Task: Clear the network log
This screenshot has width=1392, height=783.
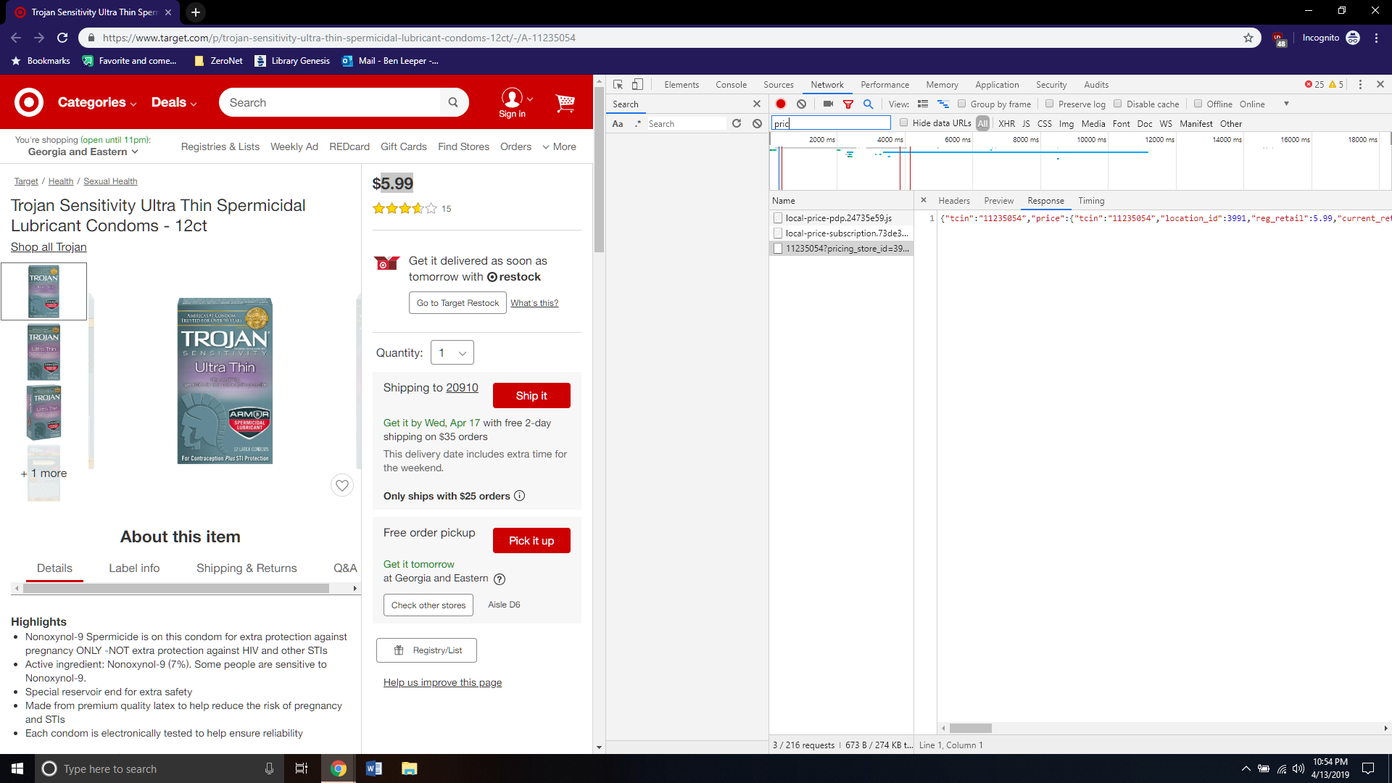Action: [x=801, y=104]
